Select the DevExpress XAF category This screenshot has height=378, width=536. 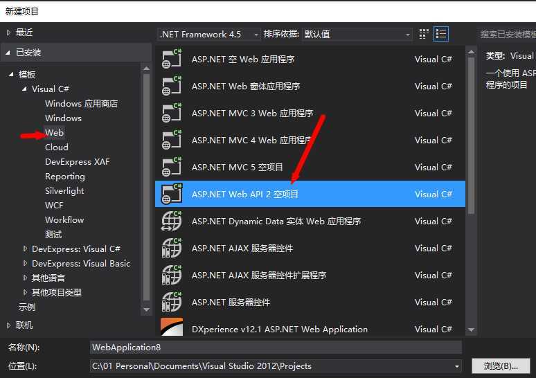point(78,162)
